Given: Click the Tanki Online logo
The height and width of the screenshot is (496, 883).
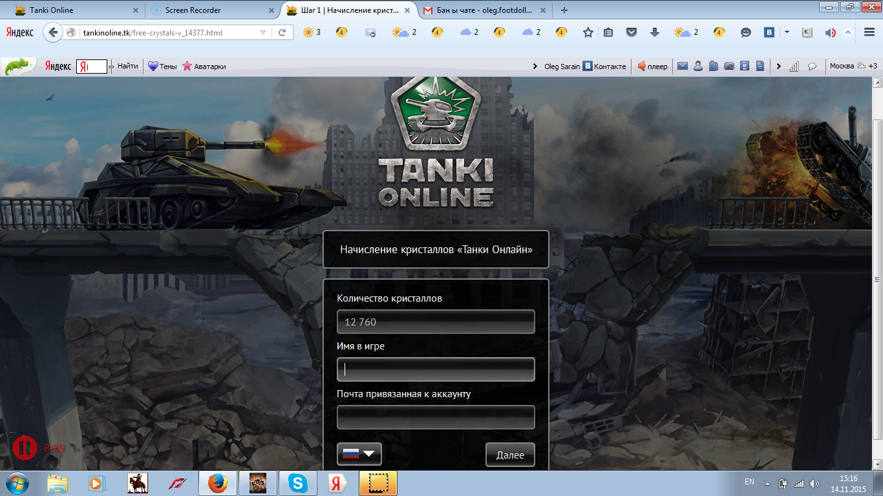Looking at the screenshot, I should tap(436, 142).
